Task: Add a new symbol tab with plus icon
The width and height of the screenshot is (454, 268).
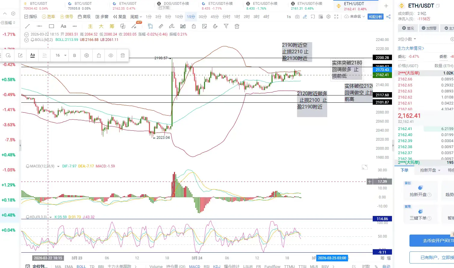Action: [386, 6]
